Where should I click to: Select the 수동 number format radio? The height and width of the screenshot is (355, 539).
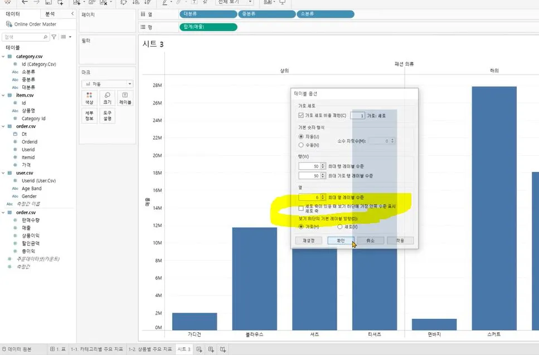301,145
